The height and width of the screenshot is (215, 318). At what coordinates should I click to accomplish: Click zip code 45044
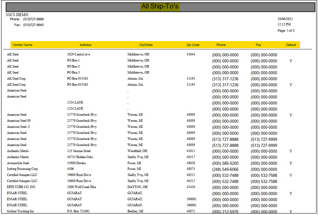[x=191, y=54]
